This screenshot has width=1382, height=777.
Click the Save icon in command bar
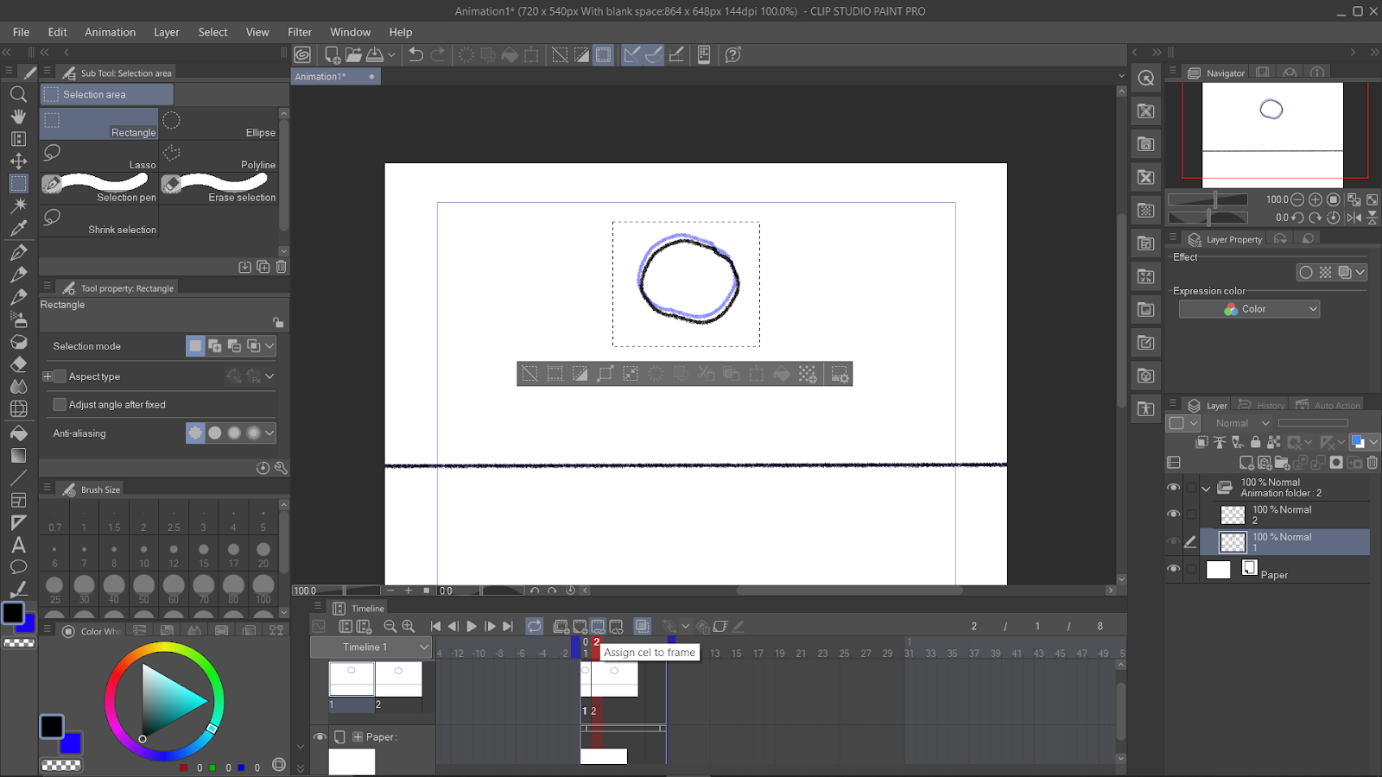tap(375, 54)
